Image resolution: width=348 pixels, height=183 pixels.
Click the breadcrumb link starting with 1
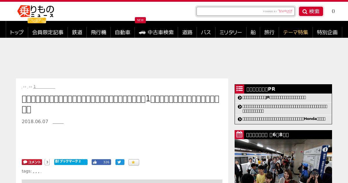pos(44,87)
